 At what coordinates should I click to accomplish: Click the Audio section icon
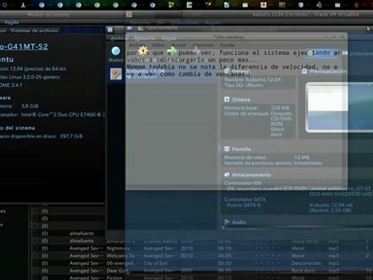pyautogui.click(x=227, y=222)
